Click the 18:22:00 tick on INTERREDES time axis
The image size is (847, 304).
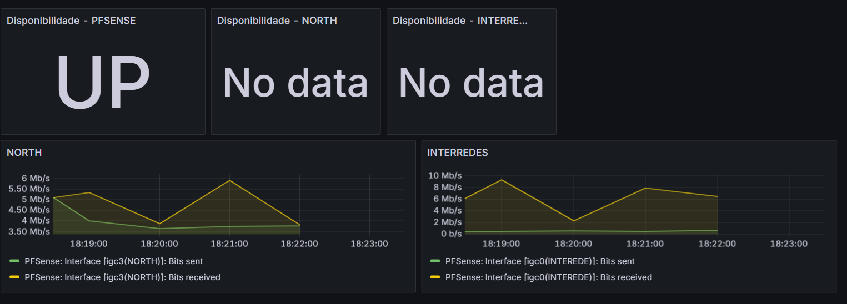coord(717,244)
